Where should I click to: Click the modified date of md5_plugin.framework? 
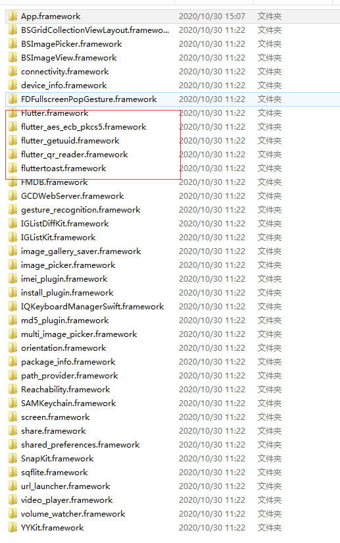click(x=212, y=321)
